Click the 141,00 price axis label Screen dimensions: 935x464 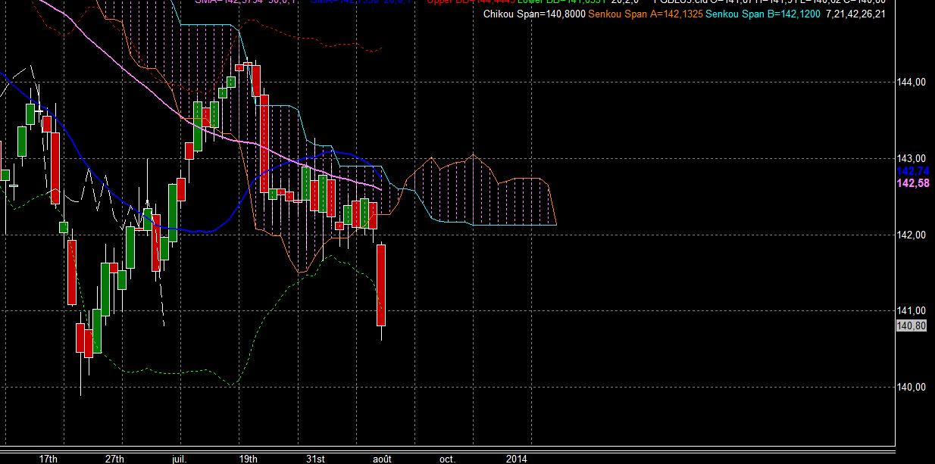(912, 310)
